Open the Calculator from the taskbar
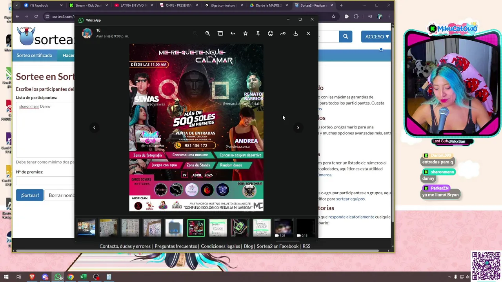502x282 pixels. 109,277
